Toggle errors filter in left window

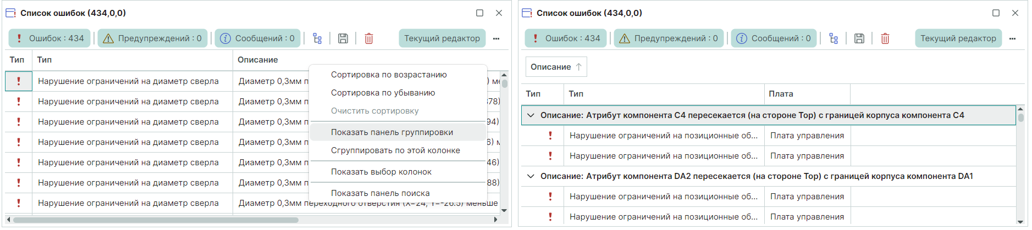click(49, 38)
